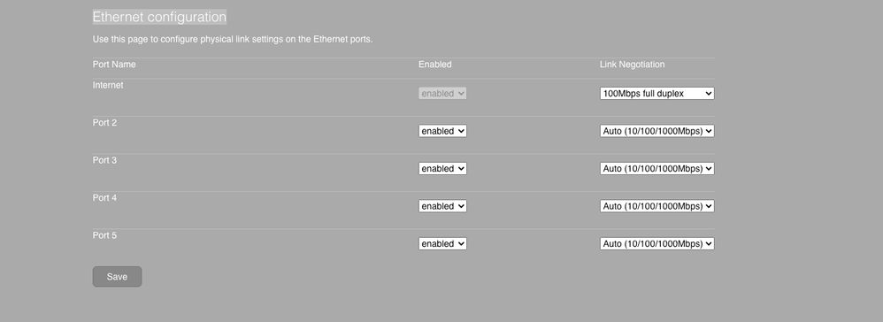Select the Port 3 row label
Viewport: 883px width, 322px height.
[104, 160]
